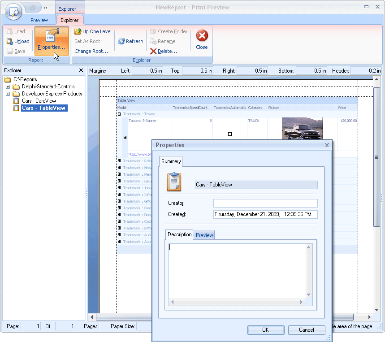Image resolution: width=385 pixels, height=342 pixels.
Task: Open the Load report command
Action: click(x=16, y=31)
